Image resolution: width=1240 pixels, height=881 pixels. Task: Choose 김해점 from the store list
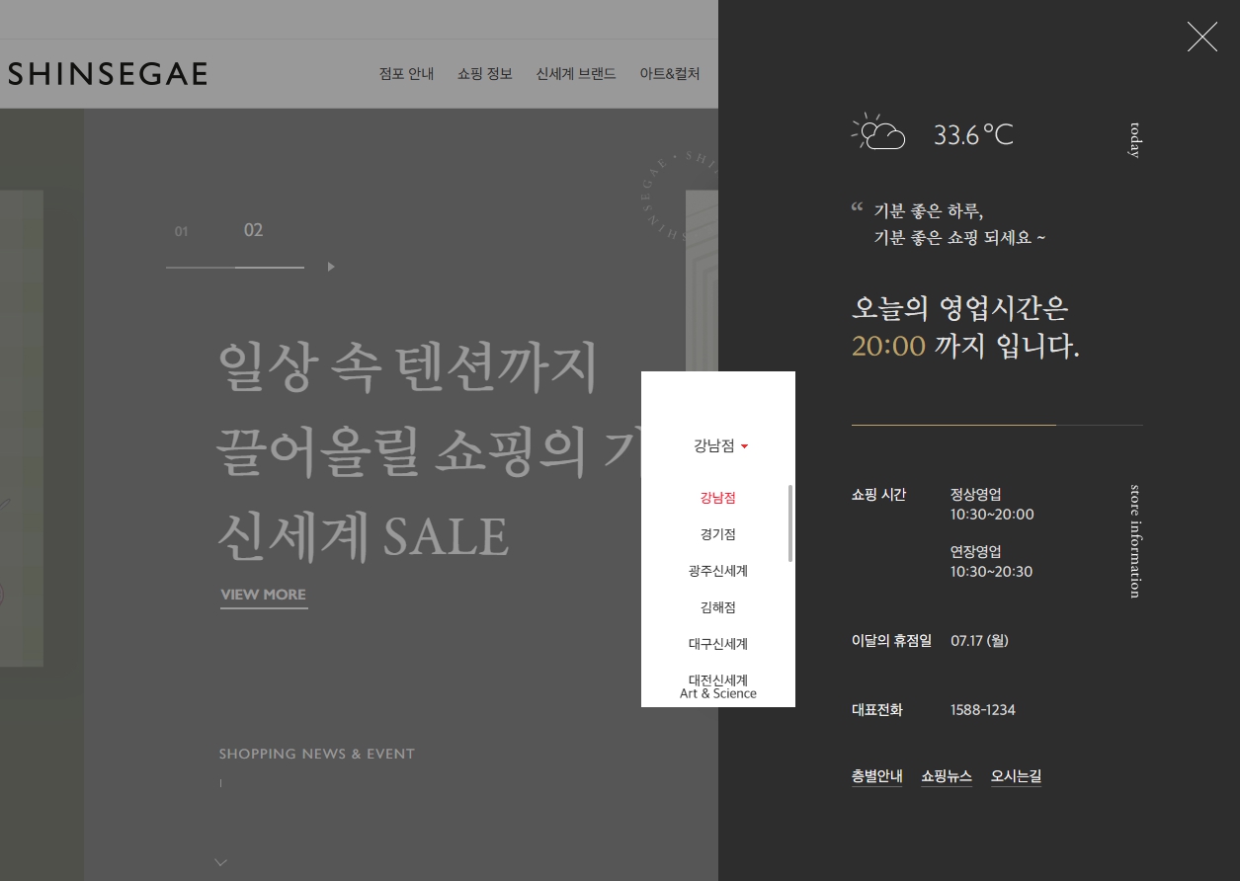(x=717, y=607)
